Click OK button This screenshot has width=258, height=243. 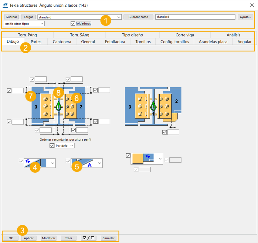click(11, 238)
